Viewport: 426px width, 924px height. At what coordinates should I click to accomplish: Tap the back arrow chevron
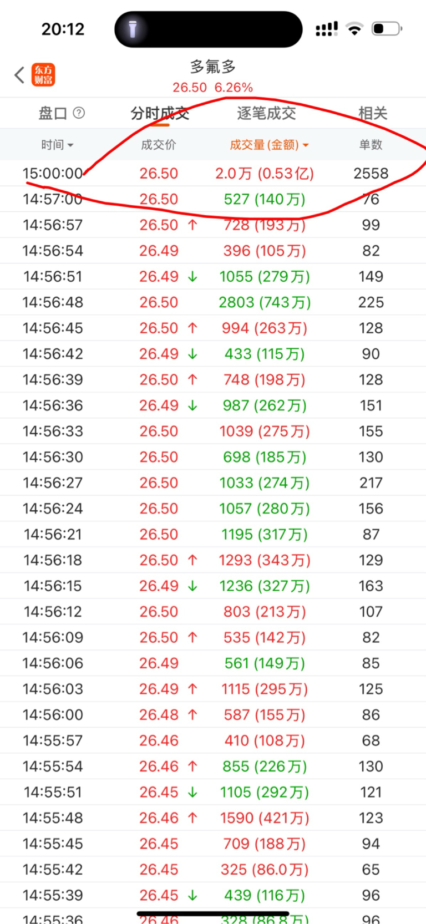(x=19, y=74)
